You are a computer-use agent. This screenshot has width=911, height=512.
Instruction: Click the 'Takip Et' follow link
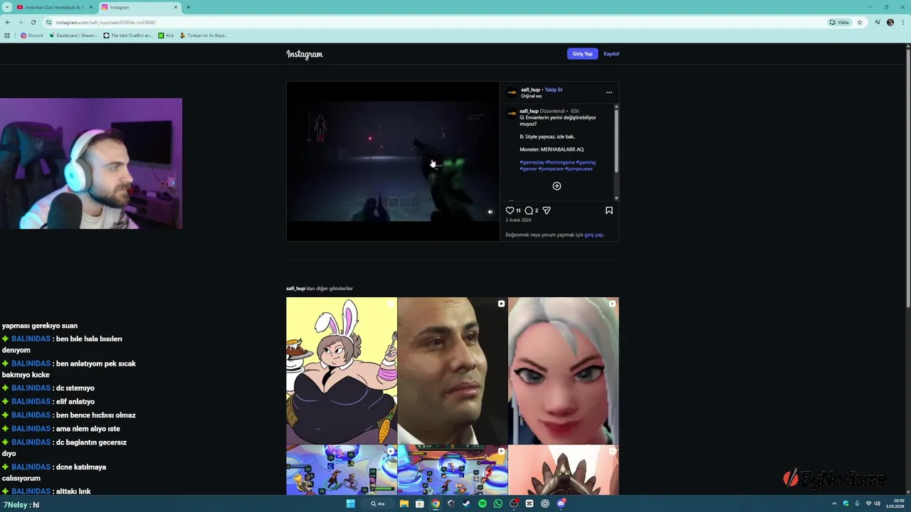pyautogui.click(x=554, y=90)
